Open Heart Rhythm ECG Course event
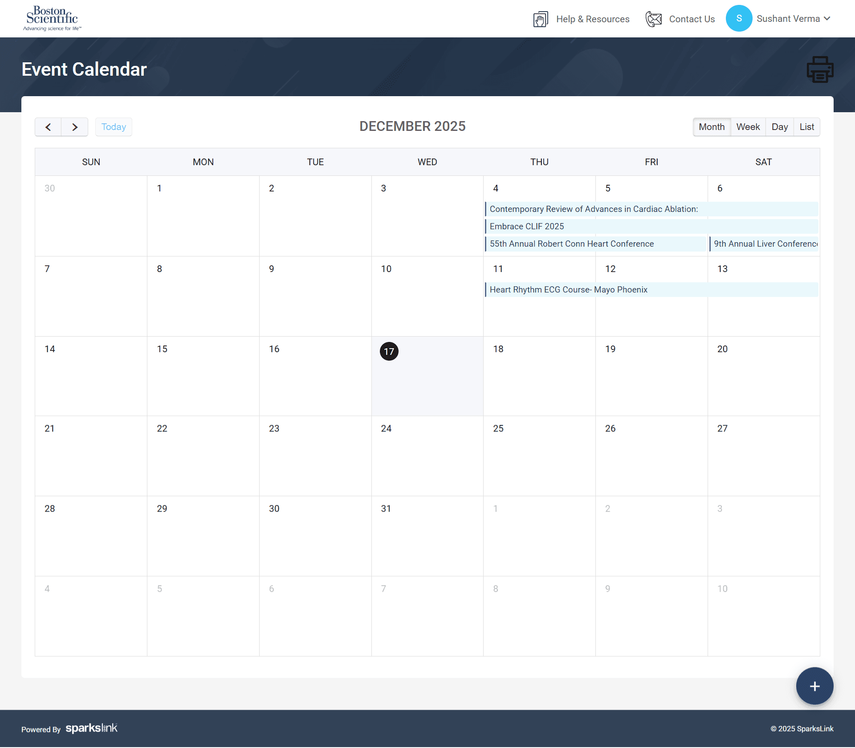Image resolution: width=855 pixels, height=748 pixels. tap(568, 290)
